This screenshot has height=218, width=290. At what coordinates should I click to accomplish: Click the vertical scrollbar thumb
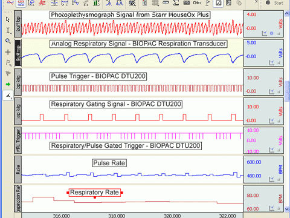coord(287,91)
